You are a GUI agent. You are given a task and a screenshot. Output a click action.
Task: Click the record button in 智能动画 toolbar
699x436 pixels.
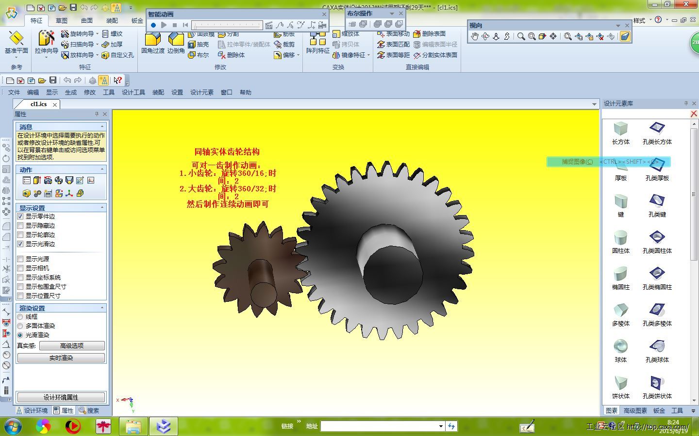pyautogui.click(x=153, y=25)
